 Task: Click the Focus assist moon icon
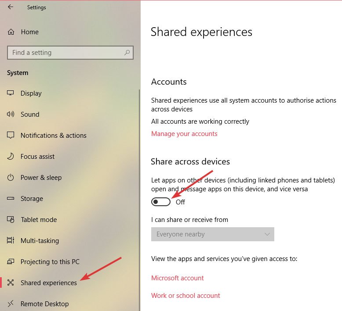11,156
